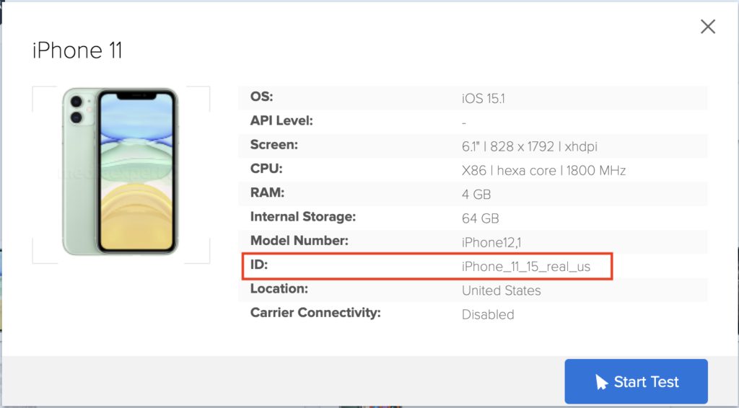This screenshot has height=408, width=739.
Task: Close the iPhone 11 details dialog
Action: (708, 27)
